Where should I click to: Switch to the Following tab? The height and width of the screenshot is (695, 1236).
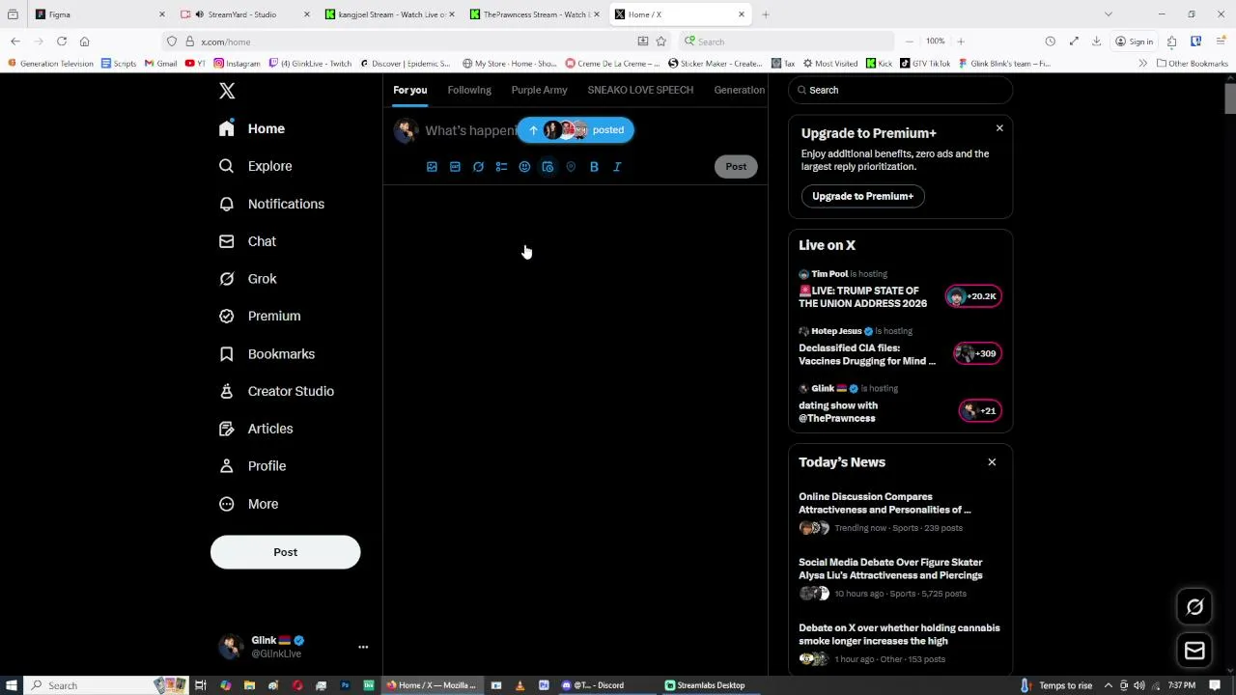469,90
